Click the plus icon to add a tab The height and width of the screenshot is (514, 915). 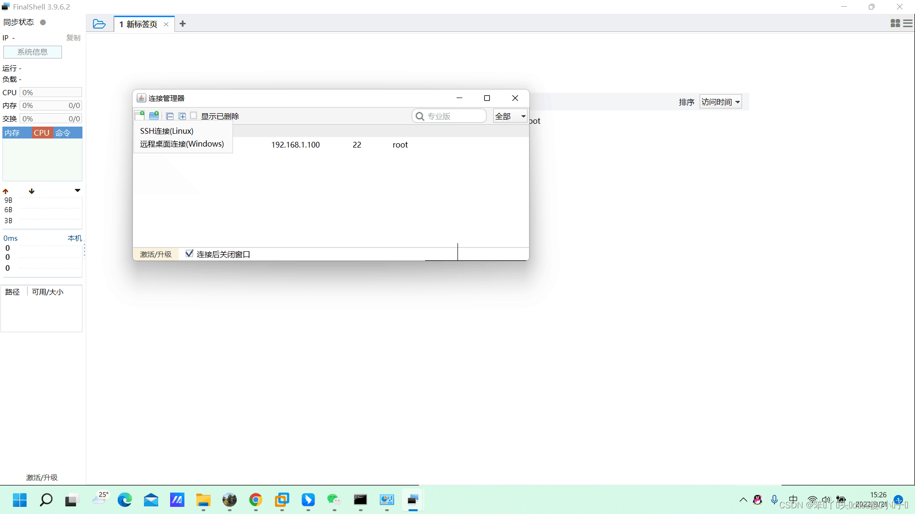[183, 24]
